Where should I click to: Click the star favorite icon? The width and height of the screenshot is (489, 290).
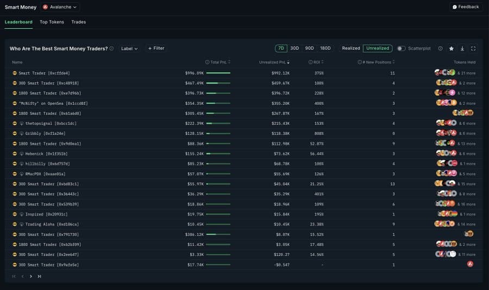[x=451, y=48]
